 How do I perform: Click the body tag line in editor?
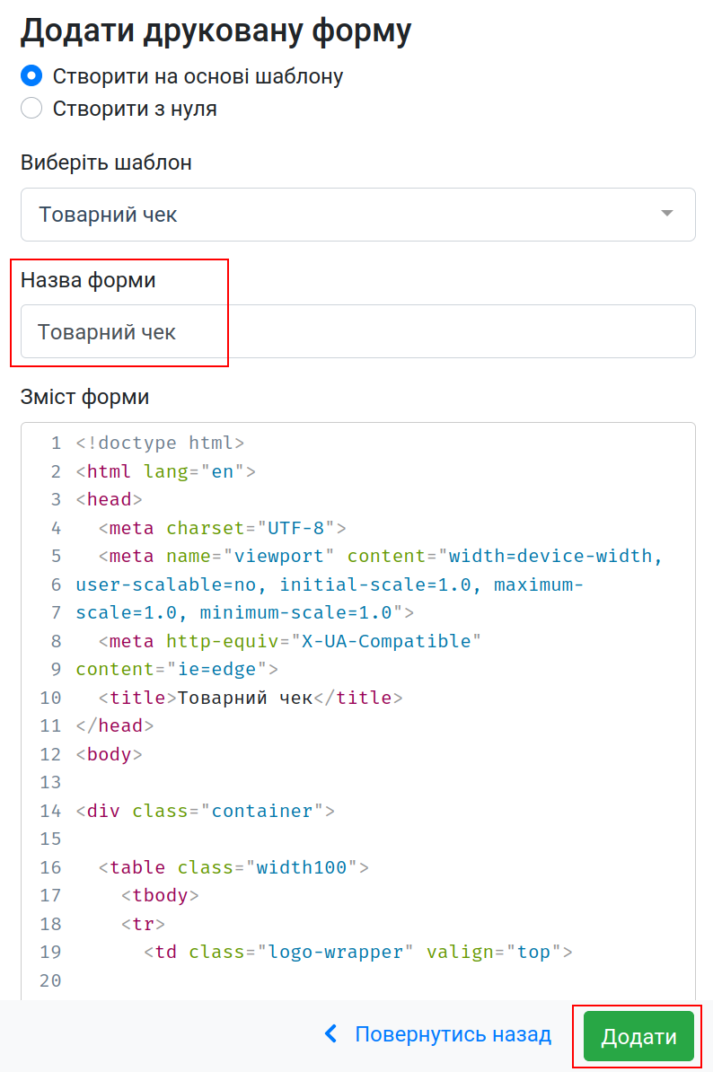click(110, 754)
